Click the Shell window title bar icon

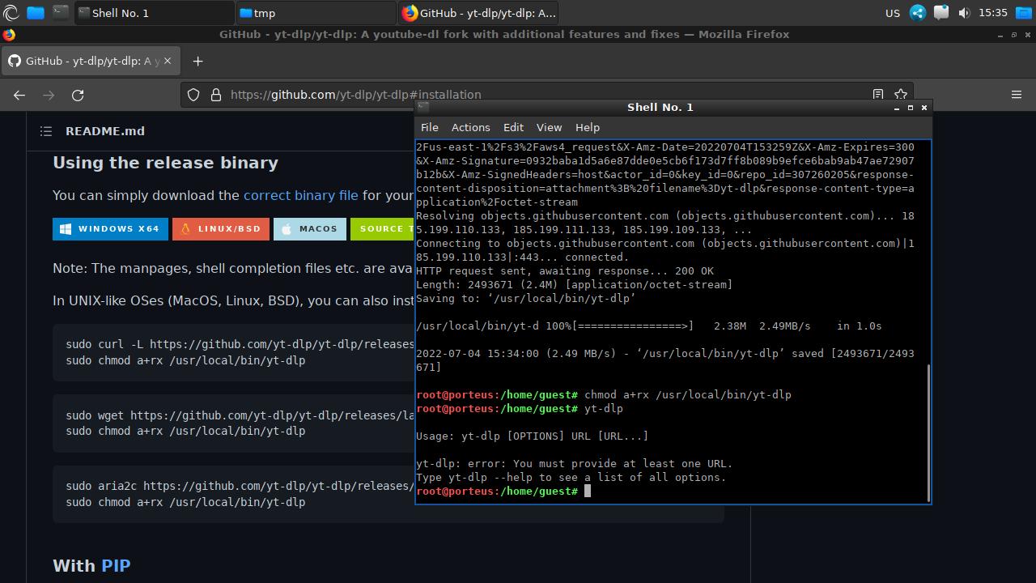(x=423, y=107)
